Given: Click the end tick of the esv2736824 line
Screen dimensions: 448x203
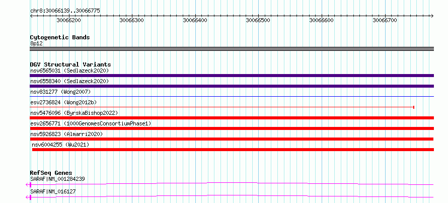Looking at the screenshot, I should [414, 107].
